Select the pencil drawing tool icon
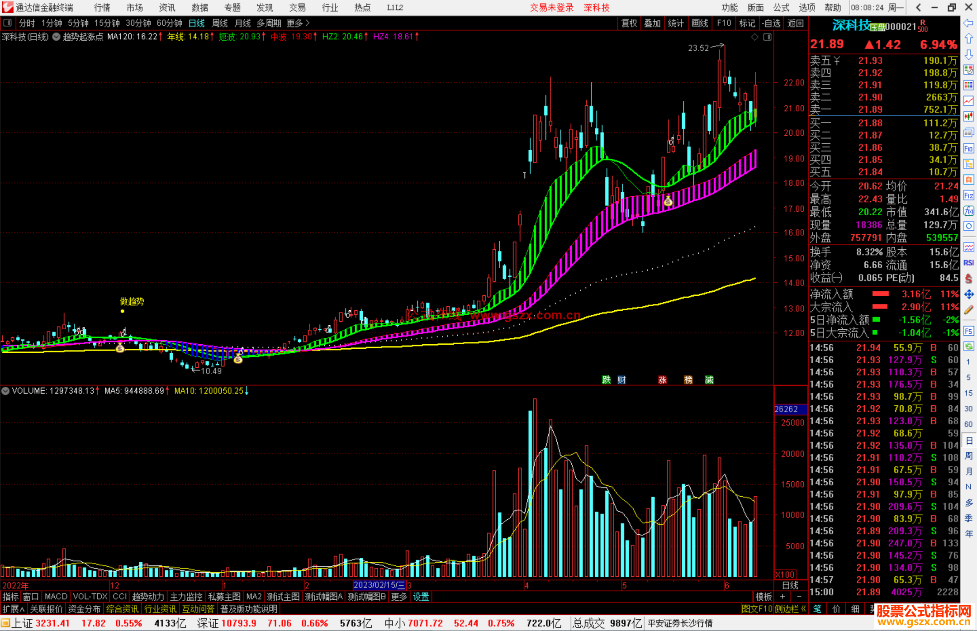The width and height of the screenshot is (977, 631). click(968, 310)
